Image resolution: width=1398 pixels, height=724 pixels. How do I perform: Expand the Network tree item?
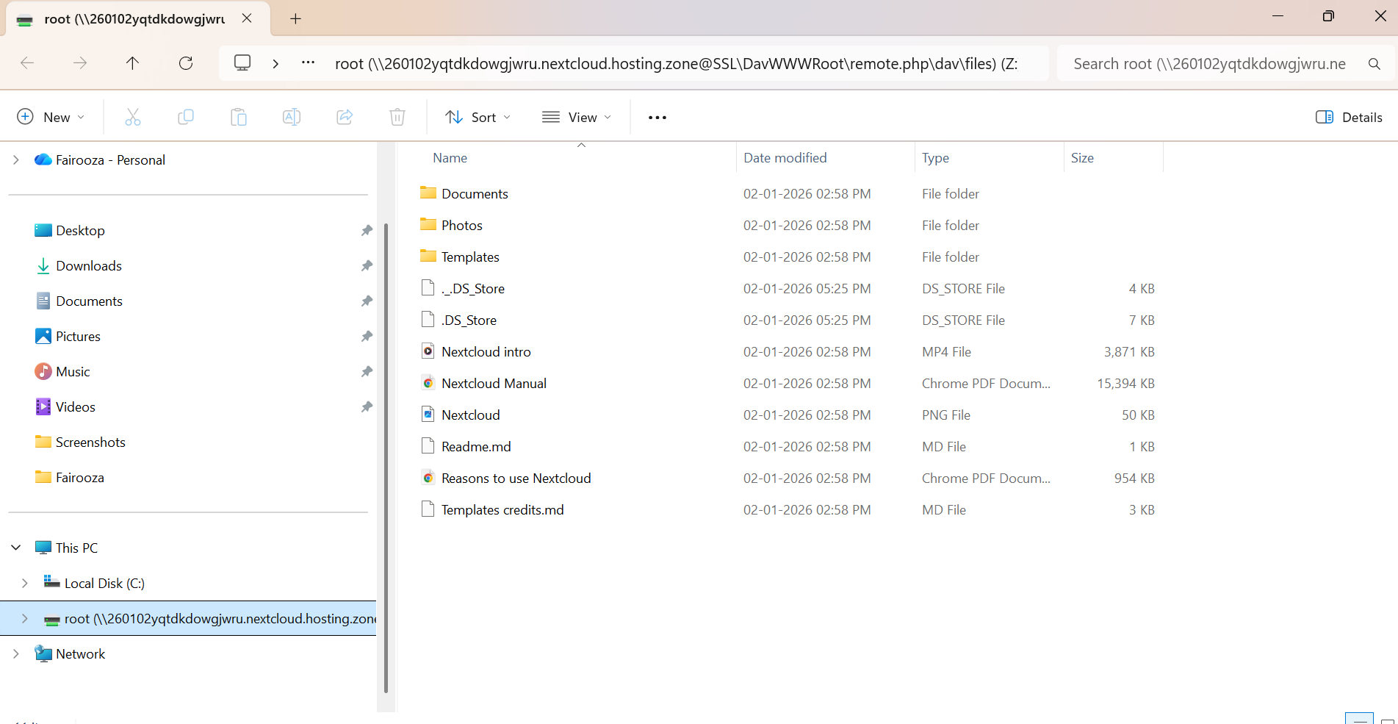coord(16,653)
